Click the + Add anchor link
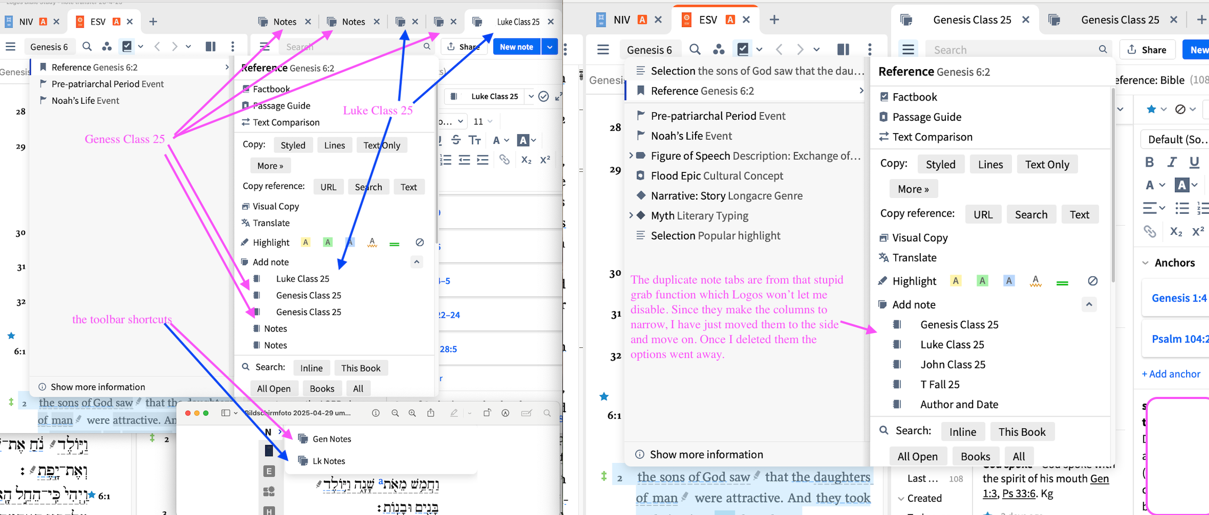1209x515 pixels. pyautogui.click(x=1171, y=374)
